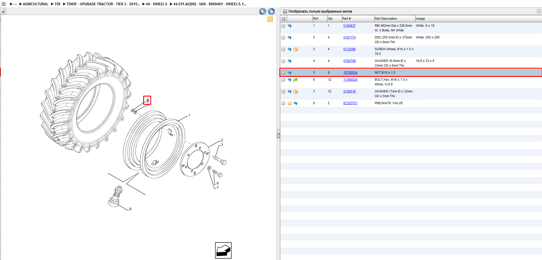Enable the show only selected labels checkbox
Image resolution: width=542 pixels, height=260 pixels.
click(x=285, y=11)
